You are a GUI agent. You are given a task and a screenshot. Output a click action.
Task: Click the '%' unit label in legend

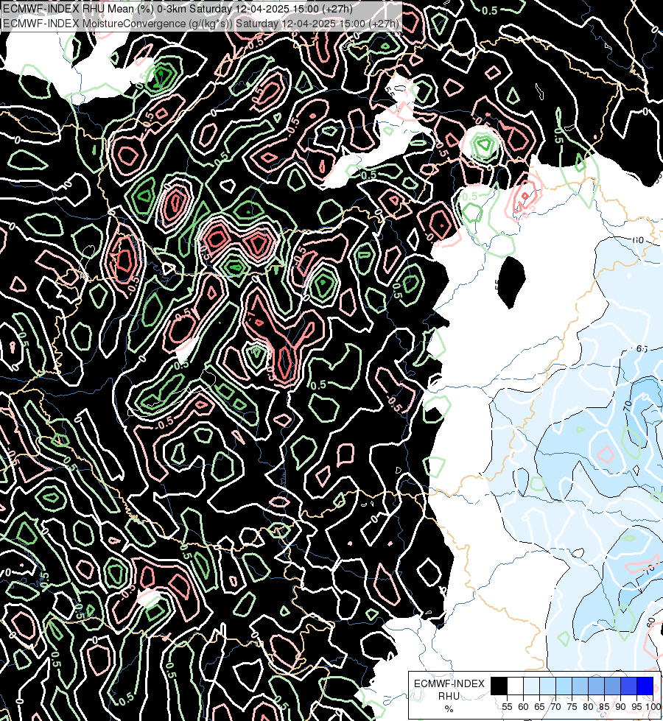pos(449,709)
